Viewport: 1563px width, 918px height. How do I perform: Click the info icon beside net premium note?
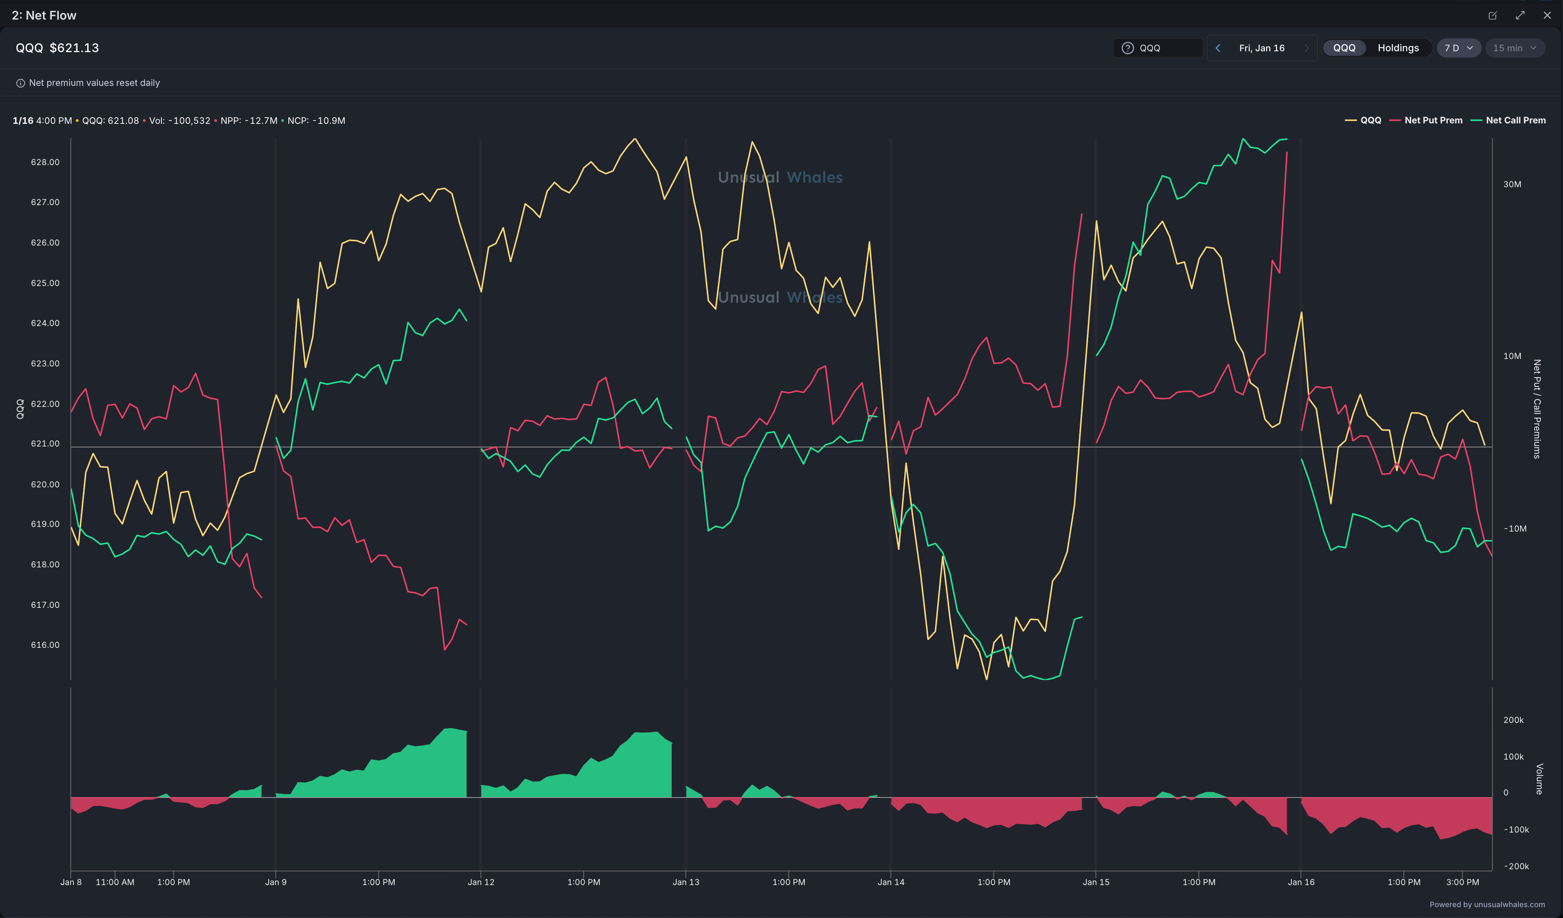[20, 83]
